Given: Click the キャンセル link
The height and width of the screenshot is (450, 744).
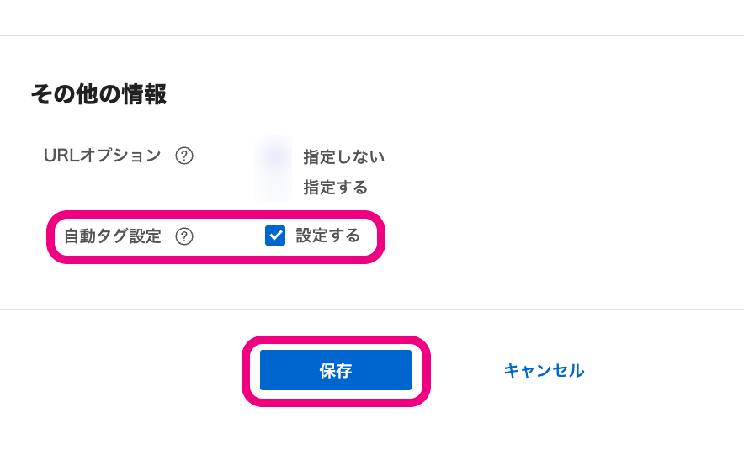Looking at the screenshot, I should [544, 370].
